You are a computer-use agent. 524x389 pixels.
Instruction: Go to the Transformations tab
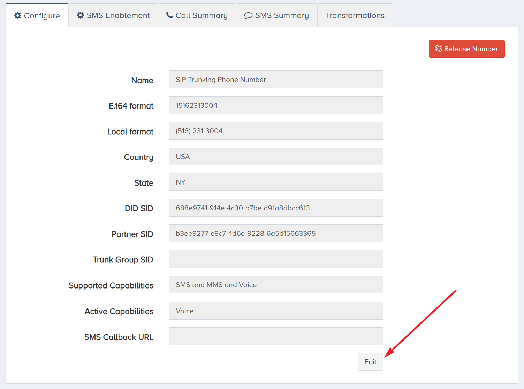coord(355,15)
